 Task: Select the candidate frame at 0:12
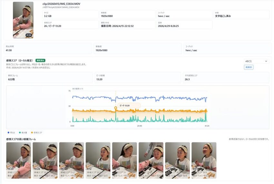click(x=98, y=160)
